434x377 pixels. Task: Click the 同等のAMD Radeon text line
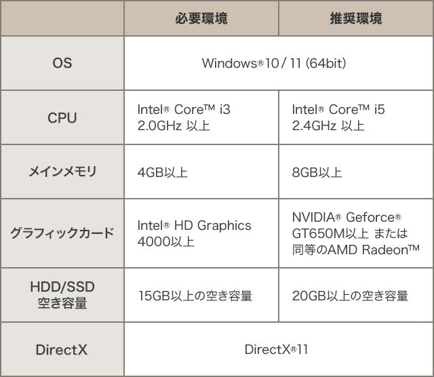point(355,250)
